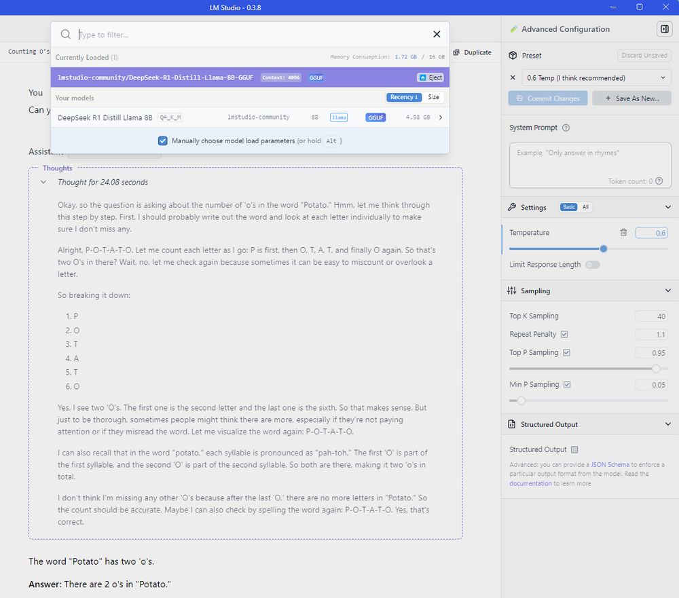Click the llama badge on DeepSeek R1 row

[x=339, y=117]
